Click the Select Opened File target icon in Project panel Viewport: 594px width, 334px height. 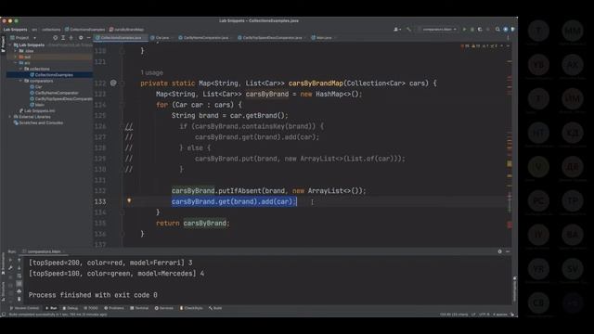click(x=56, y=38)
